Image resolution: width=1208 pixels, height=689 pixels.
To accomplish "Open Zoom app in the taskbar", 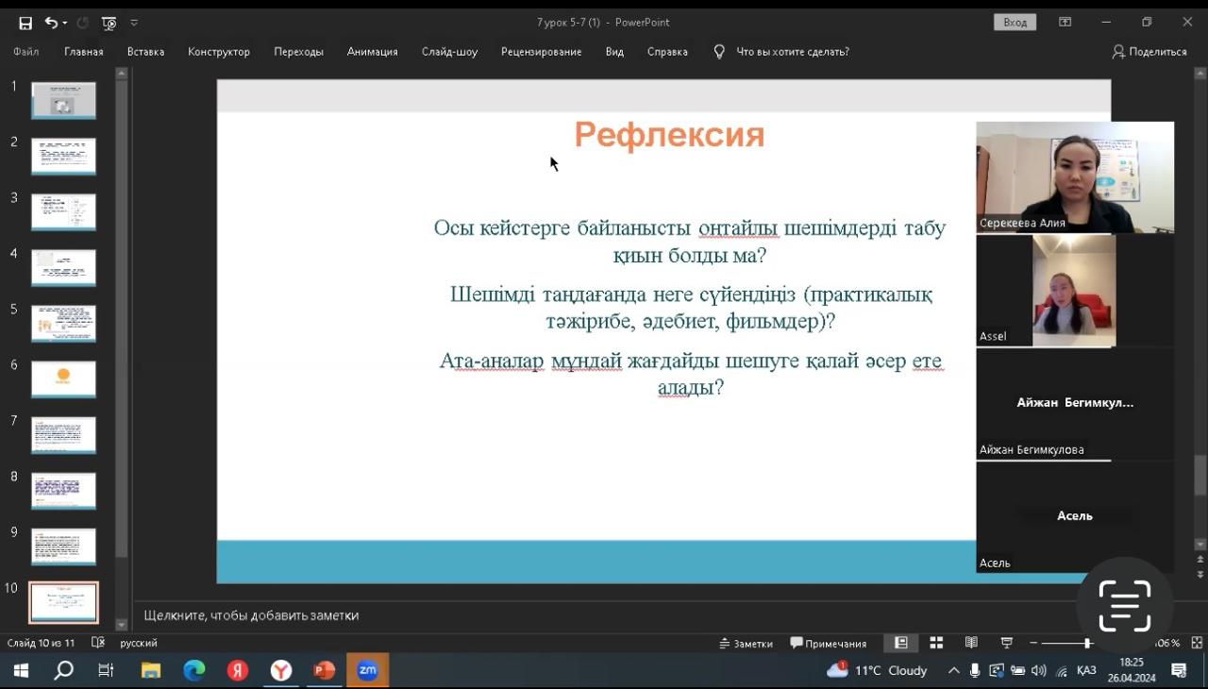I will click(367, 670).
